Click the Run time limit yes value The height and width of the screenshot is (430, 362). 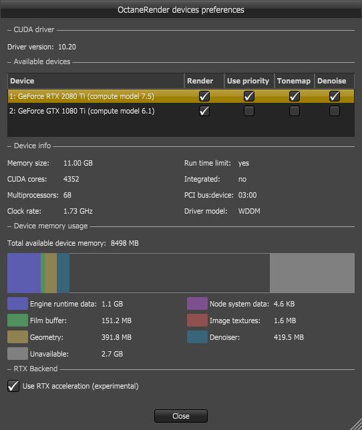coord(244,163)
